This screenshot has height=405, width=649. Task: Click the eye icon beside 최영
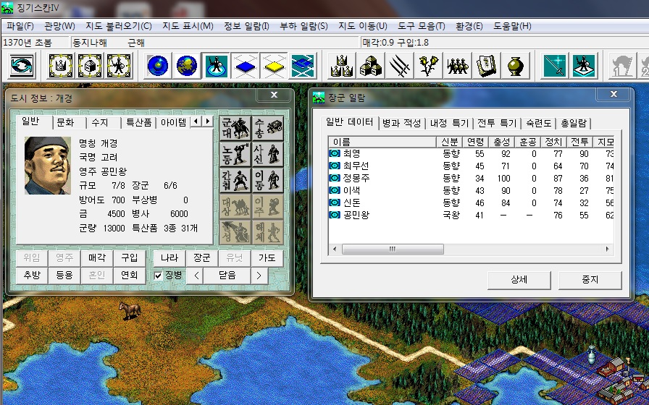coord(335,154)
